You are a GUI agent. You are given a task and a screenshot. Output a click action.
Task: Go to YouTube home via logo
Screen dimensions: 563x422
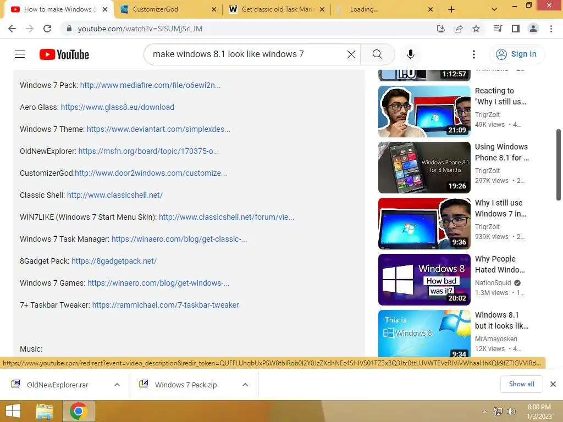coord(64,54)
